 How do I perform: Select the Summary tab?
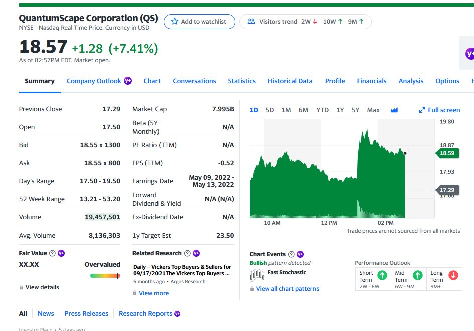tap(40, 81)
